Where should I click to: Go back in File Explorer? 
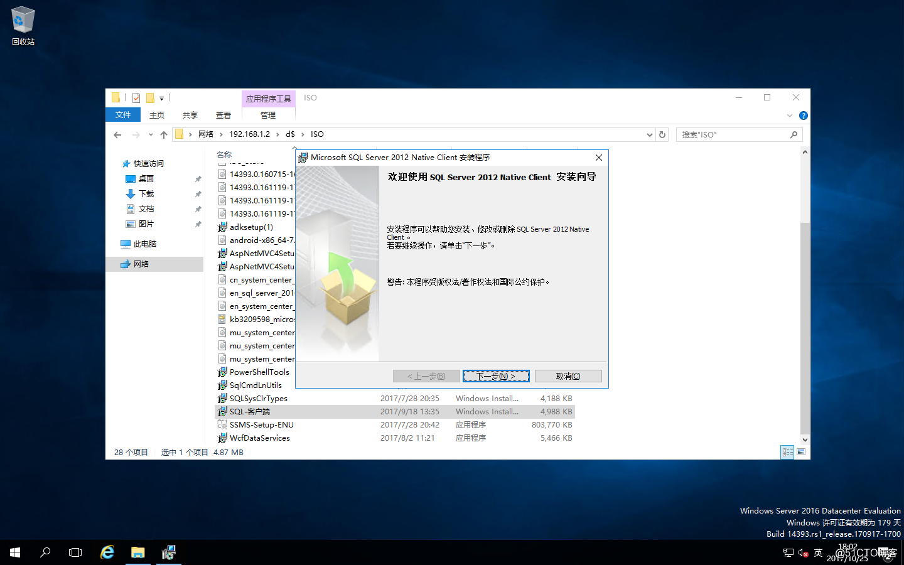[x=117, y=134]
